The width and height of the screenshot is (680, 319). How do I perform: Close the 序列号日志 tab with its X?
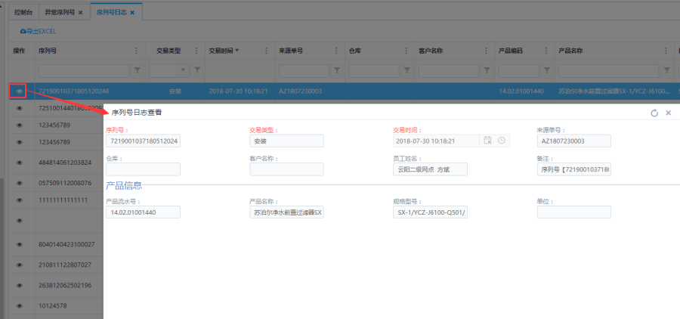point(132,13)
